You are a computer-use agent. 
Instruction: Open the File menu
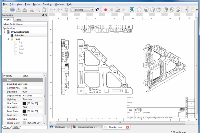click(x=5, y=4)
